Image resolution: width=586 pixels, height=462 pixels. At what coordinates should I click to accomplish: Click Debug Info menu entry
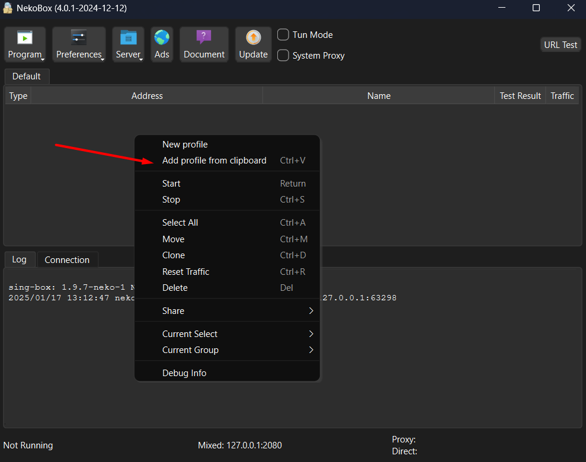[x=184, y=373]
